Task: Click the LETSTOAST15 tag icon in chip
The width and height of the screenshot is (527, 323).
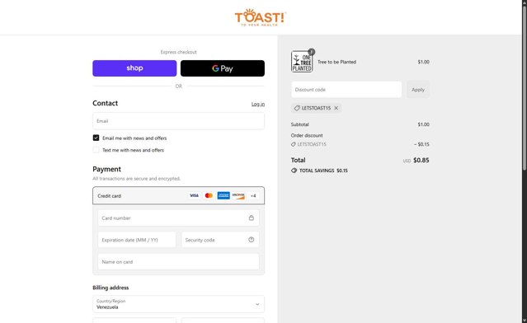Action: point(297,108)
